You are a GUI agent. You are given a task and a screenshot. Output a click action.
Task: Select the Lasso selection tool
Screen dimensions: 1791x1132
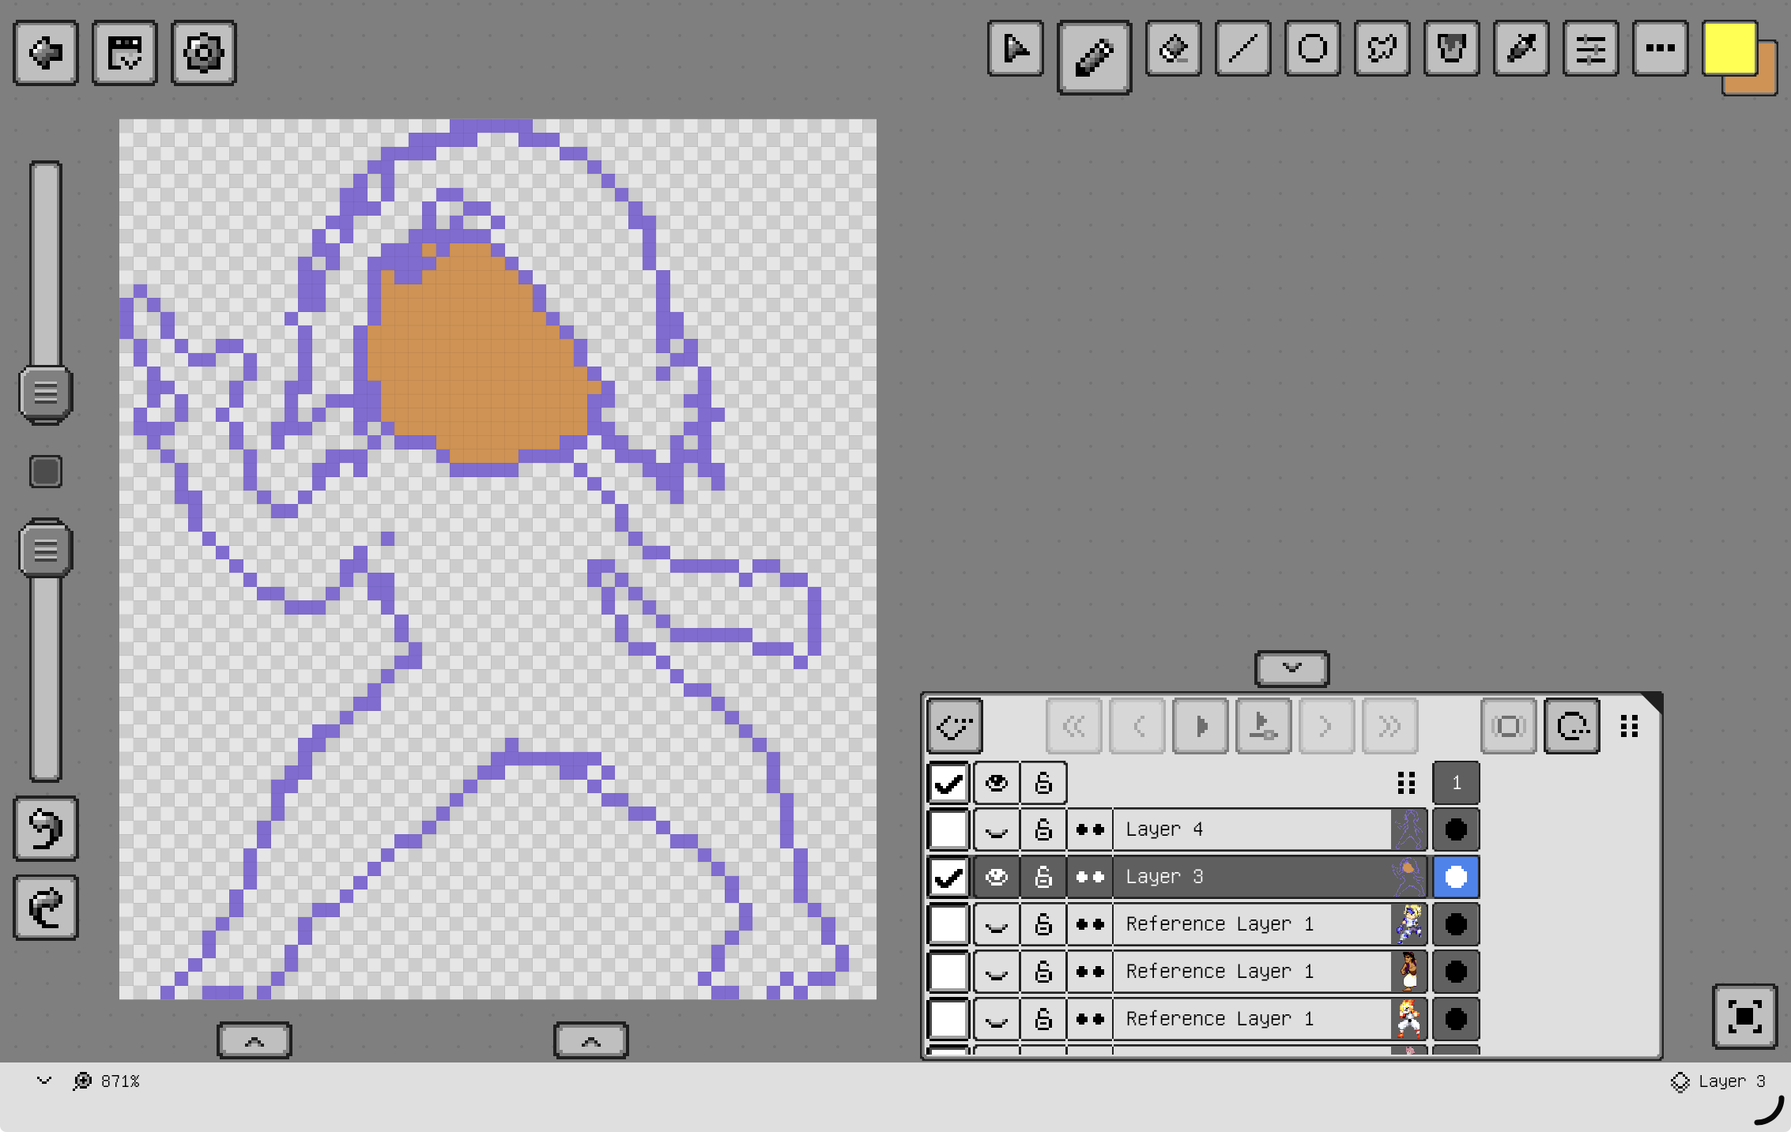pos(1382,50)
